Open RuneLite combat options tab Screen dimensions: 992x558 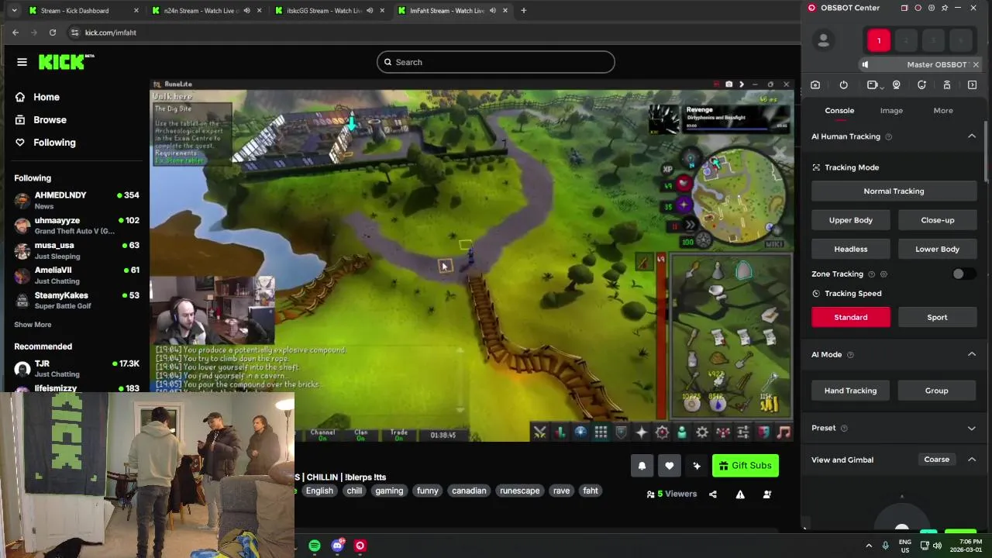540,432
